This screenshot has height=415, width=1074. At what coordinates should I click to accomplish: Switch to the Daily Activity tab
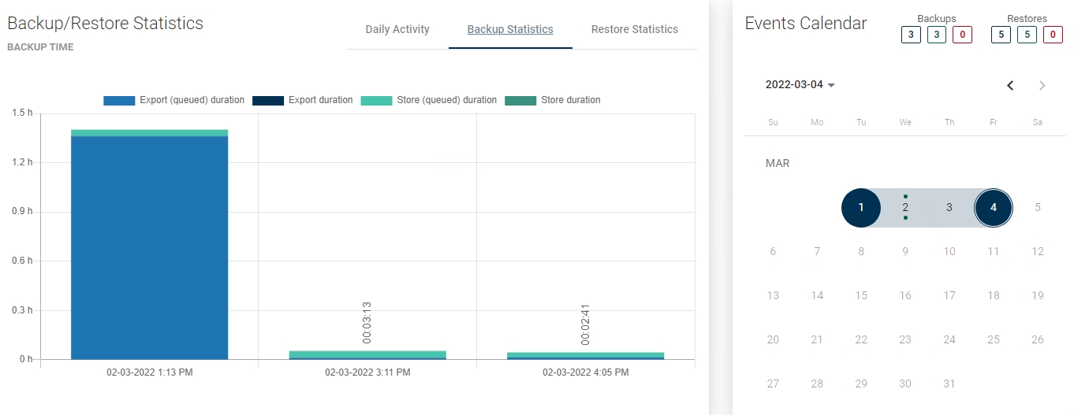pos(397,30)
